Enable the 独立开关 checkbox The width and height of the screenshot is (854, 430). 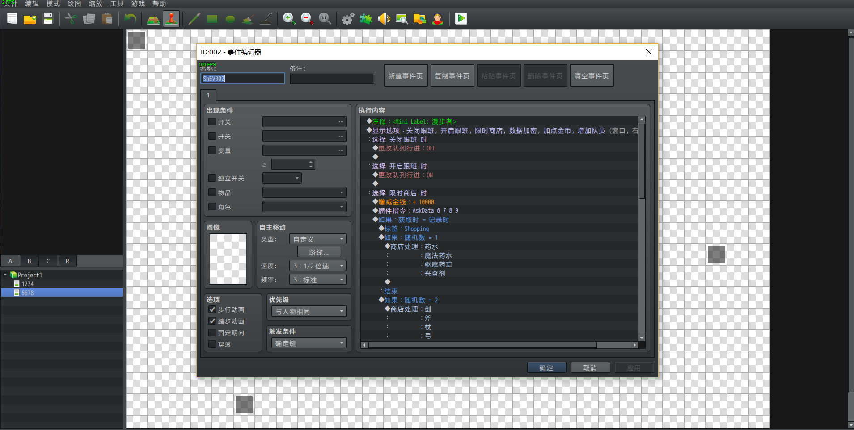(212, 178)
